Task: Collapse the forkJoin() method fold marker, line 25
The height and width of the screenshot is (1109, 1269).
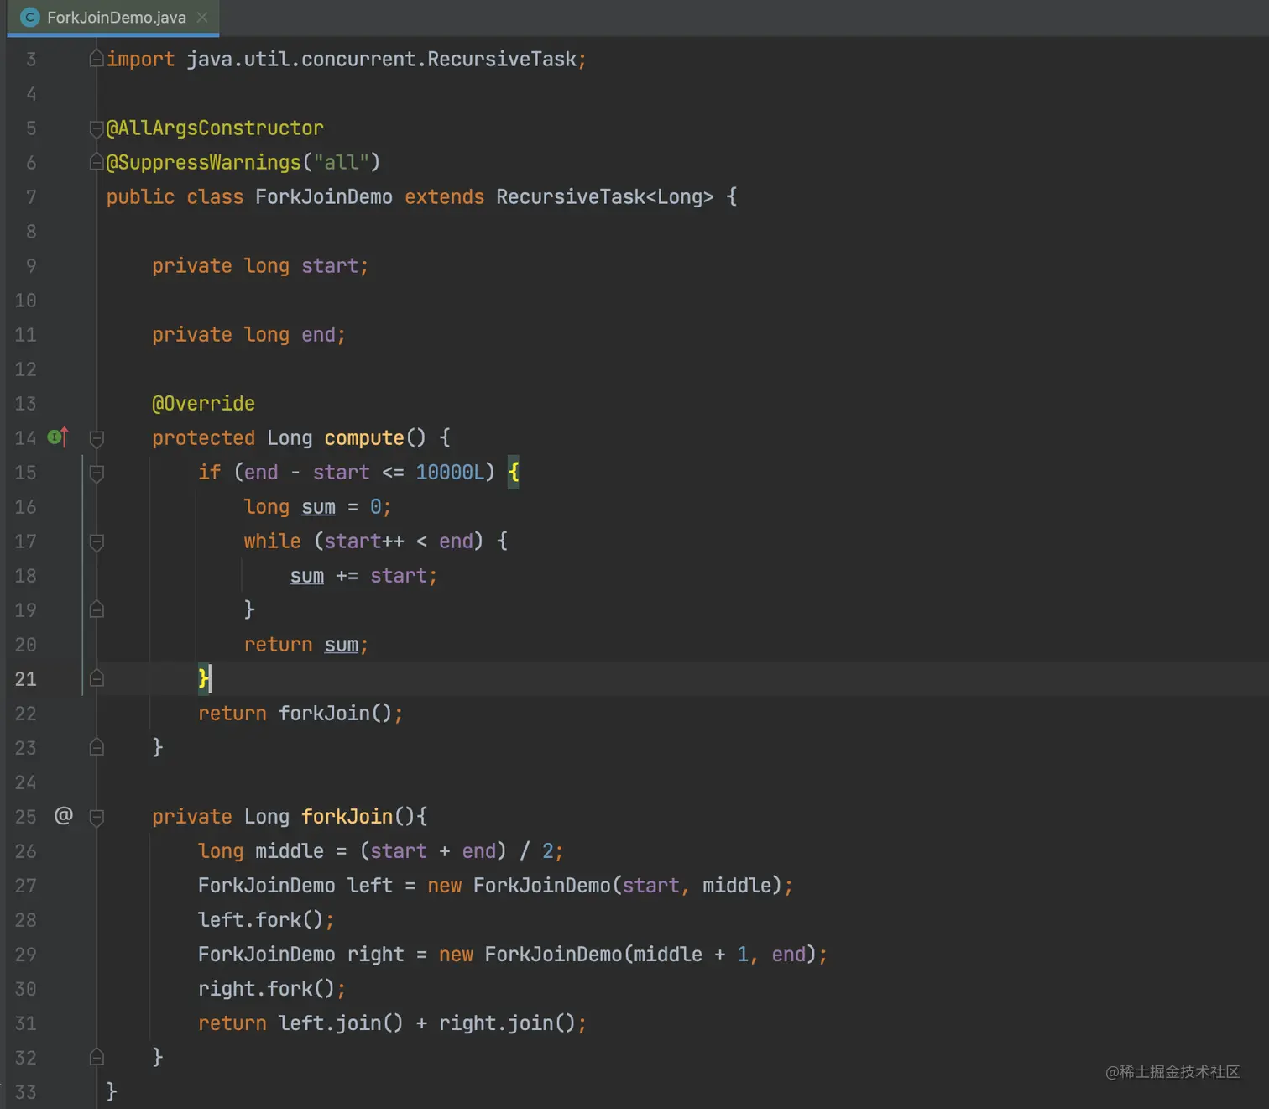Action: tap(97, 817)
